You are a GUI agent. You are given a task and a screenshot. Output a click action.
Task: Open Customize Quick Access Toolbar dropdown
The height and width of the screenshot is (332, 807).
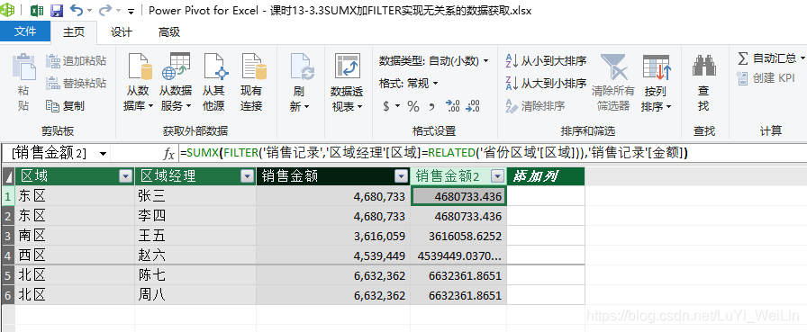click(x=131, y=11)
